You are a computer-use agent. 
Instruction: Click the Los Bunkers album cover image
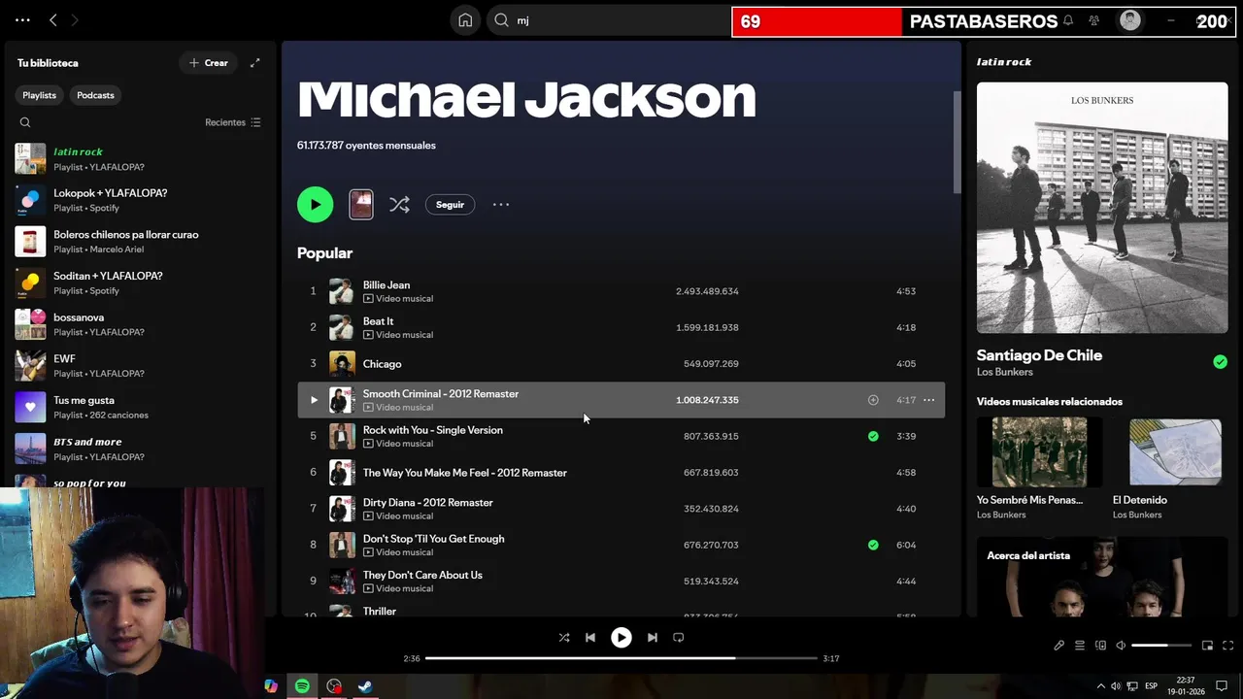[1102, 208]
